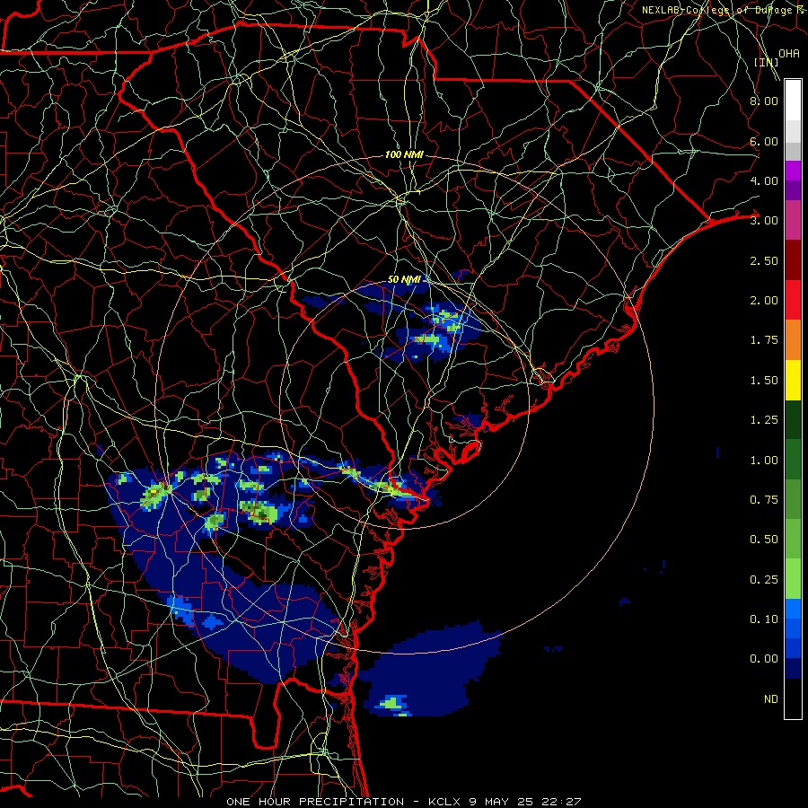The width and height of the screenshot is (808, 808).
Task: Click the NEXLAB-College of DuPage credit text
Action: coord(722,10)
